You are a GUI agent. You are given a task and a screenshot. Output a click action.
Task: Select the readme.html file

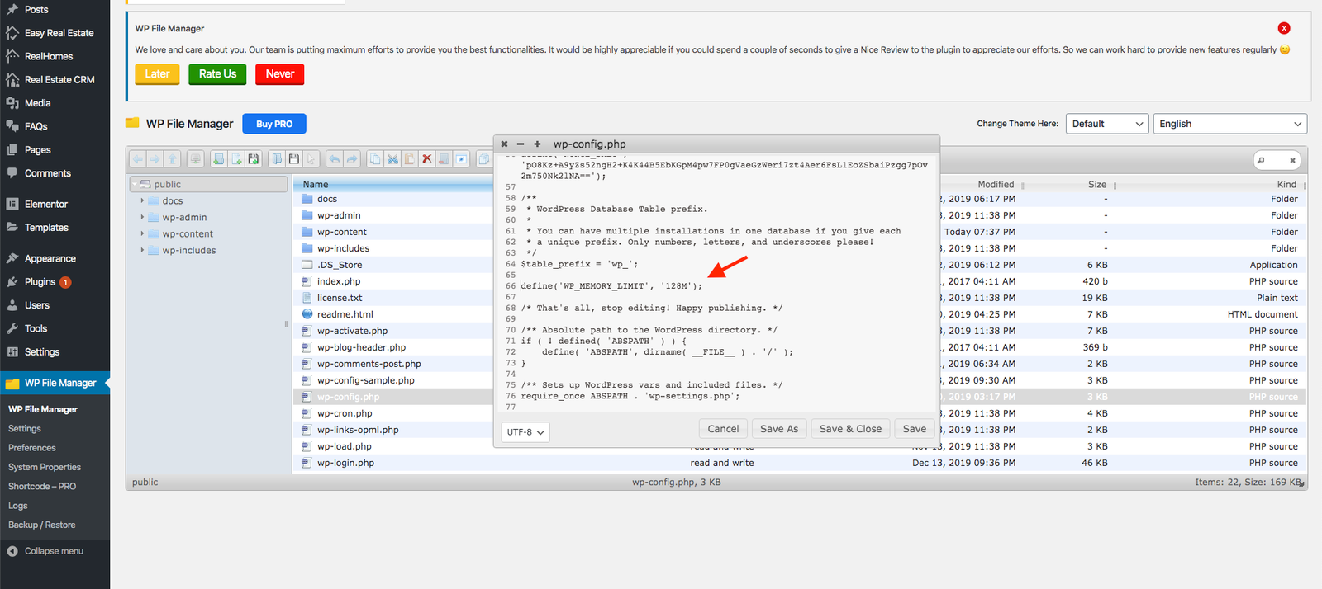tap(345, 314)
